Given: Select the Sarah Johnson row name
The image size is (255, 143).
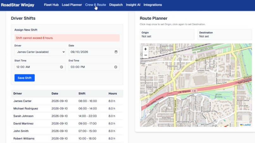Looking at the screenshot, I should 23,116.
